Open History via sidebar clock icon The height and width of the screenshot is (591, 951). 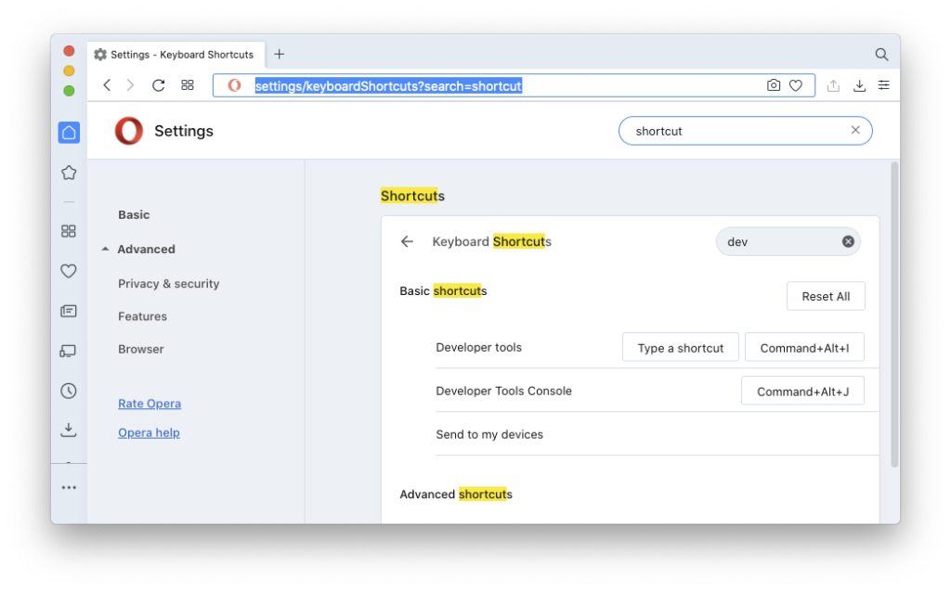coord(69,391)
